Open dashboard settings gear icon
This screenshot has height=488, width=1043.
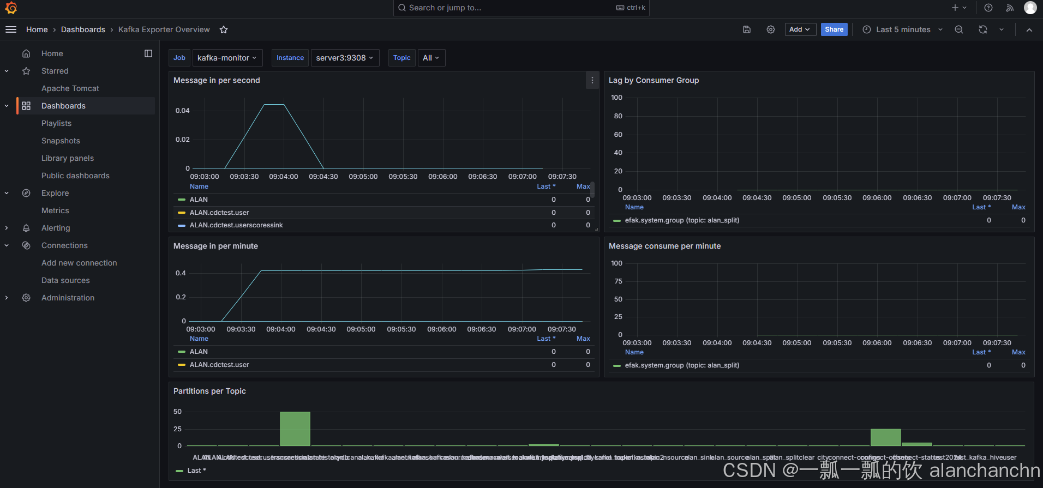[x=771, y=29]
